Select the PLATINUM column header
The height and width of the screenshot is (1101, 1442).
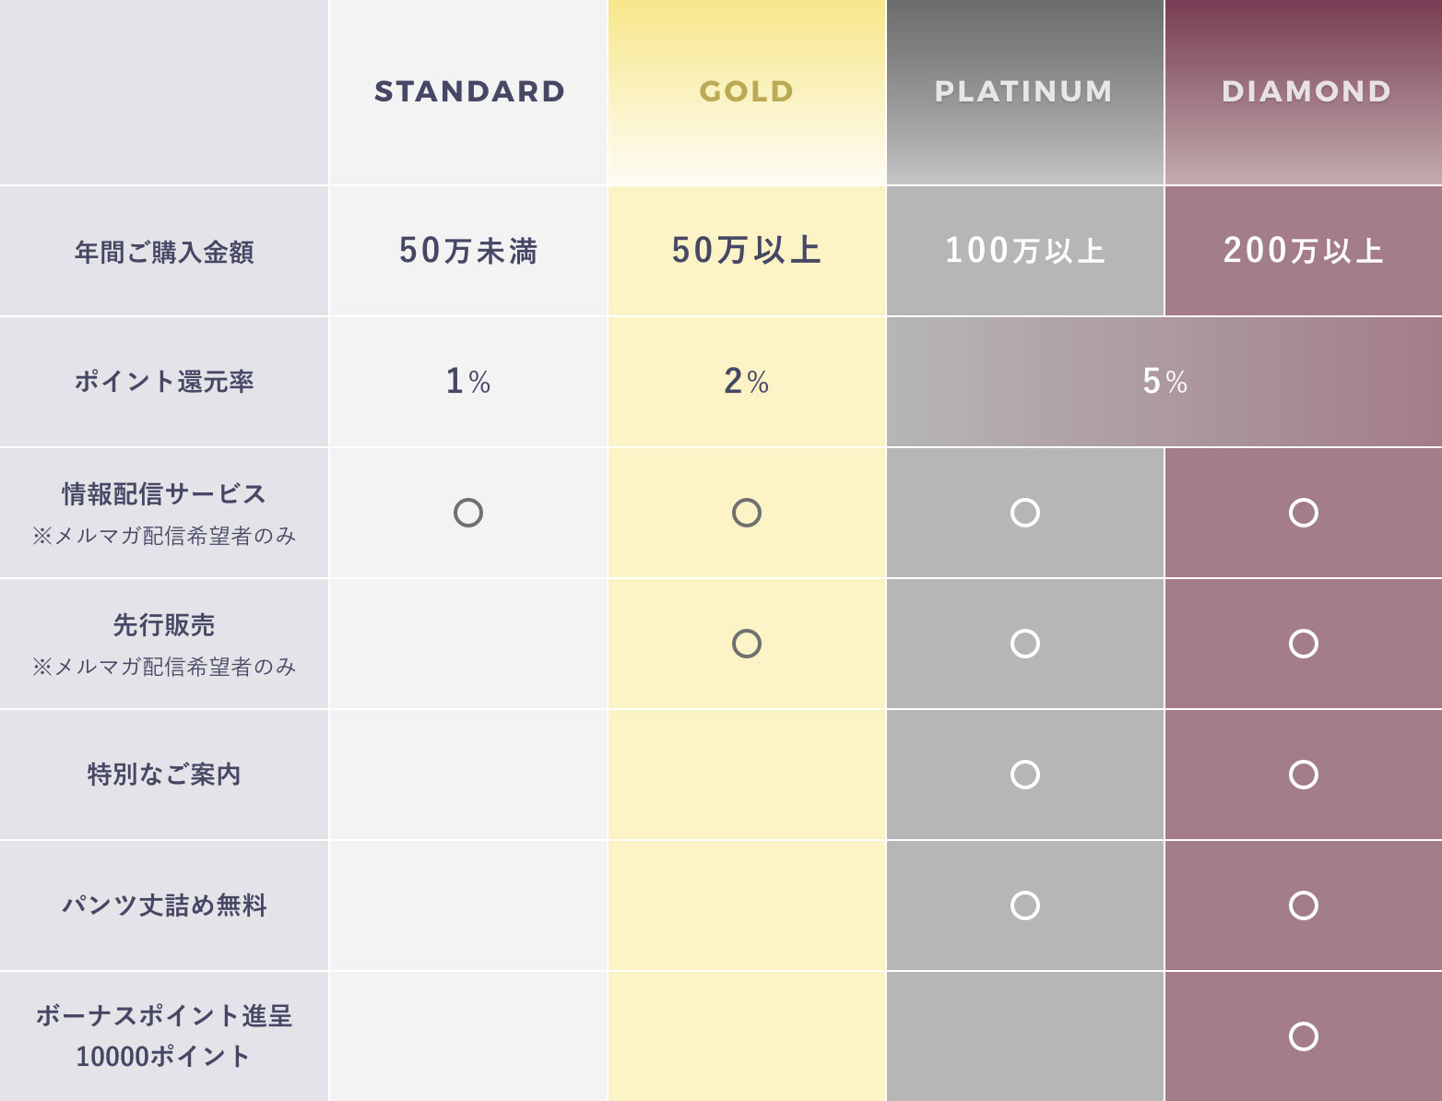1024,91
